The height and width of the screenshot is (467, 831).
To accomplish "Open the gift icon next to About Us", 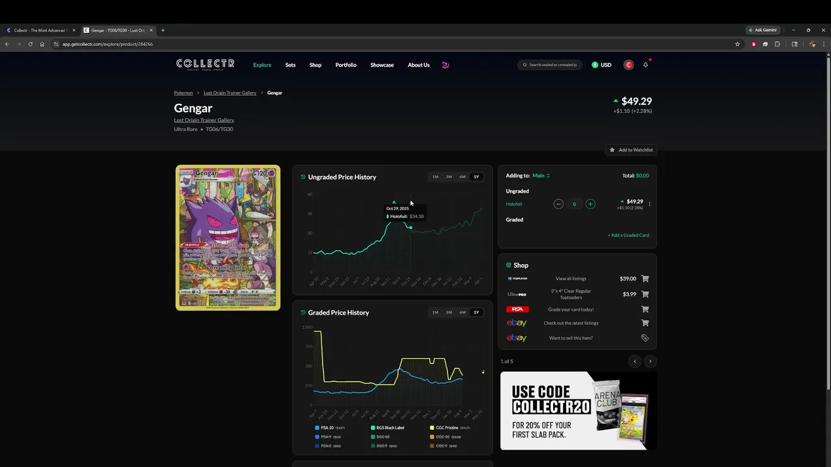I will [445, 65].
